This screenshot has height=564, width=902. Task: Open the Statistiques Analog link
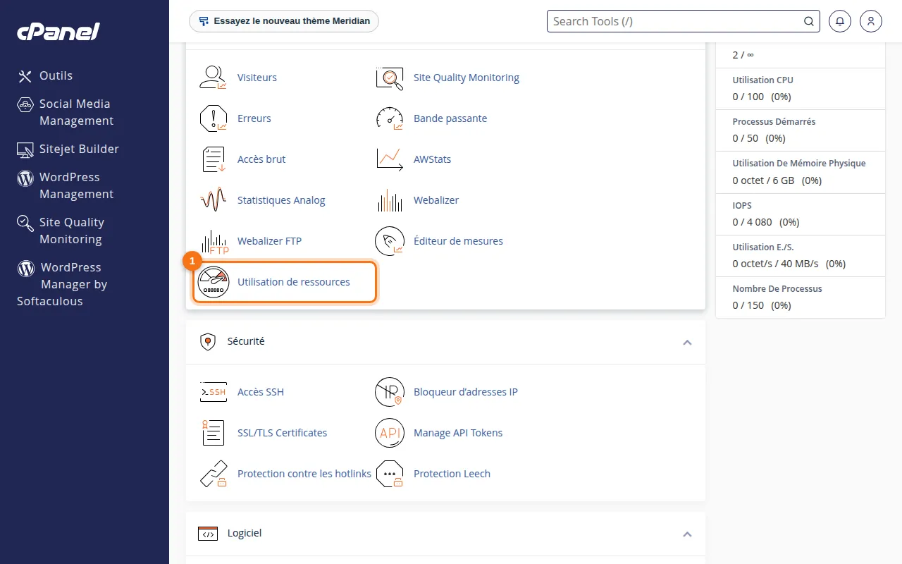(281, 200)
